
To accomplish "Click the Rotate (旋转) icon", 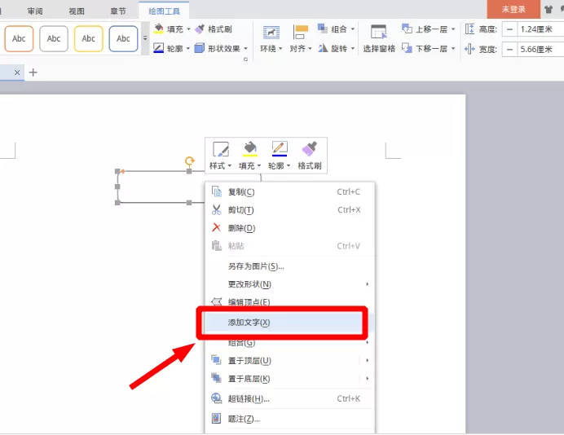I will point(323,48).
